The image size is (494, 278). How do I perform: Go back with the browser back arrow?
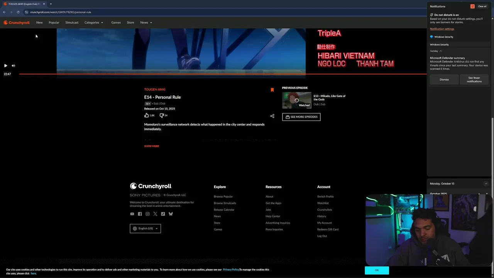point(4,12)
